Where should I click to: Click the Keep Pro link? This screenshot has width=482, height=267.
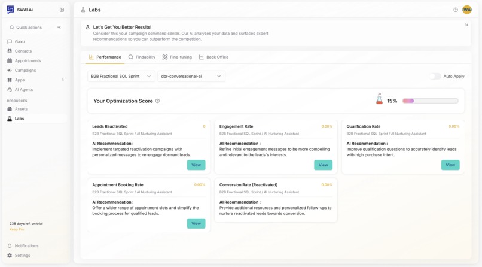17,229
